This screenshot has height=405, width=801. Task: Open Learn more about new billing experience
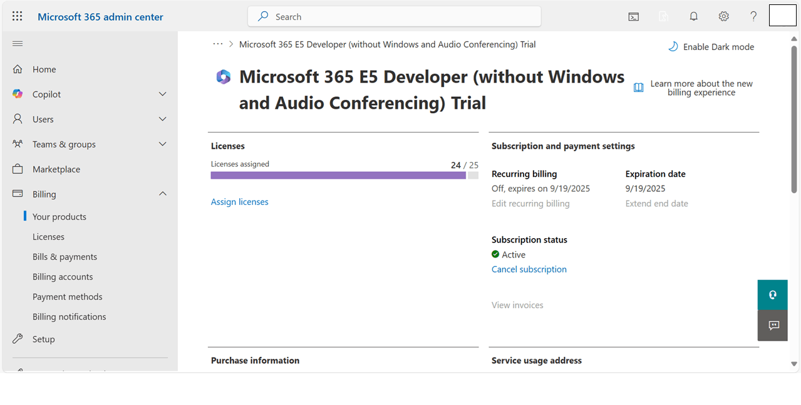701,88
